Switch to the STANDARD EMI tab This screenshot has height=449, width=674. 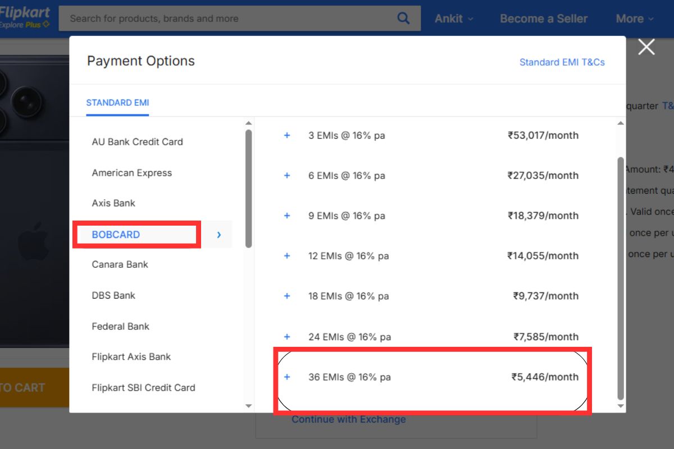tap(117, 103)
